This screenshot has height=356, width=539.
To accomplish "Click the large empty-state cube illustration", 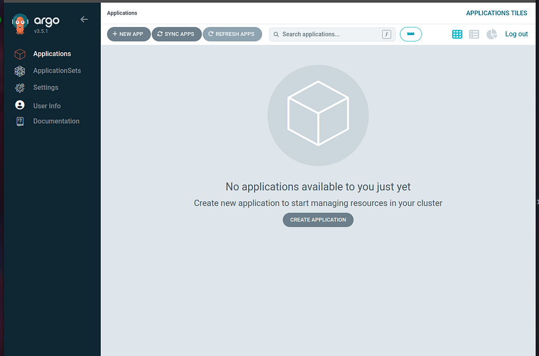I will (x=318, y=115).
